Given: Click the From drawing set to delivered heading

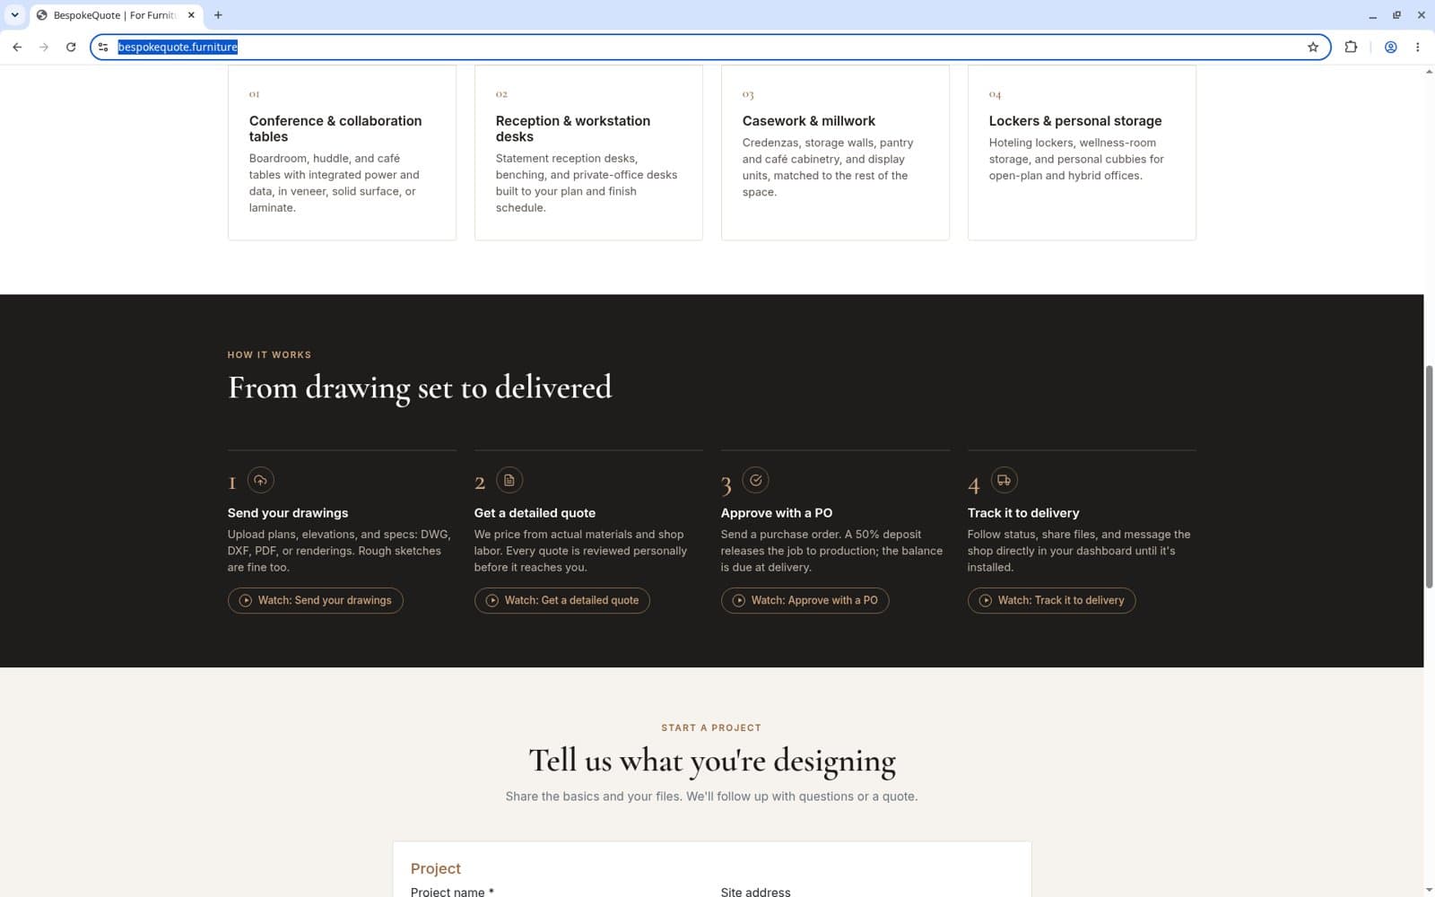Looking at the screenshot, I should click(x=420, y=388).
